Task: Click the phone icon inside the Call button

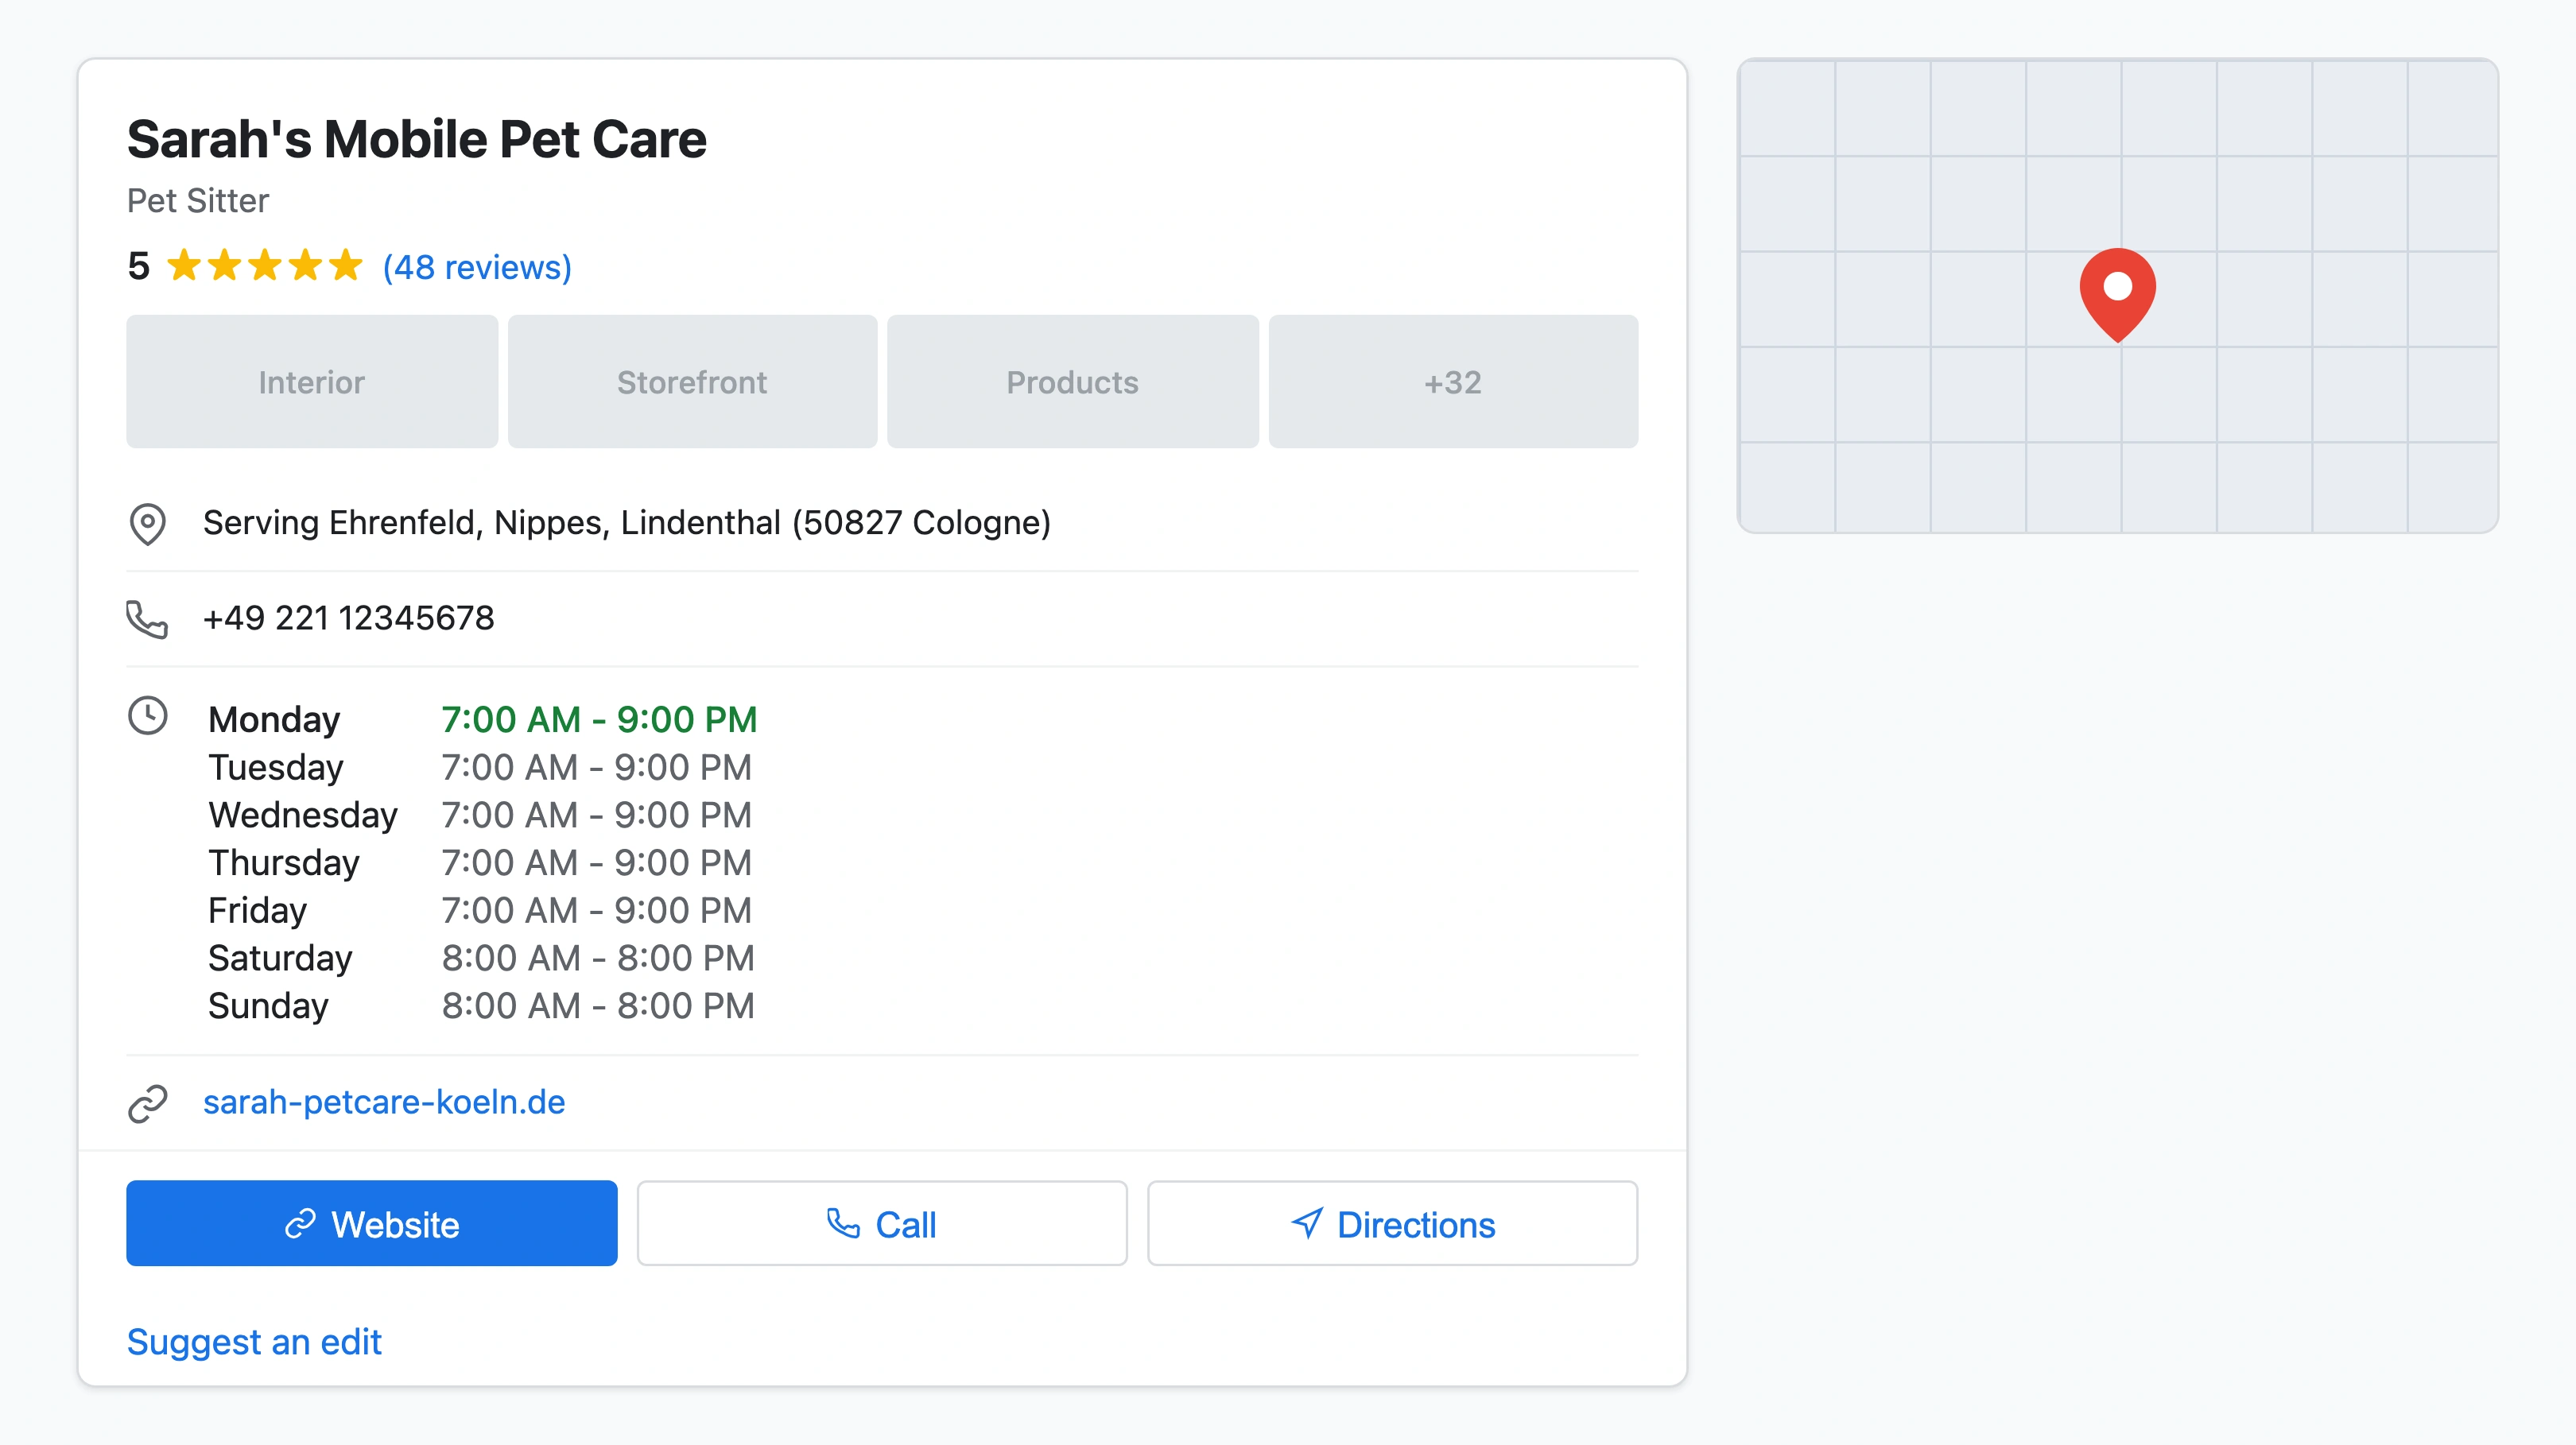Action: (845, 1223)
